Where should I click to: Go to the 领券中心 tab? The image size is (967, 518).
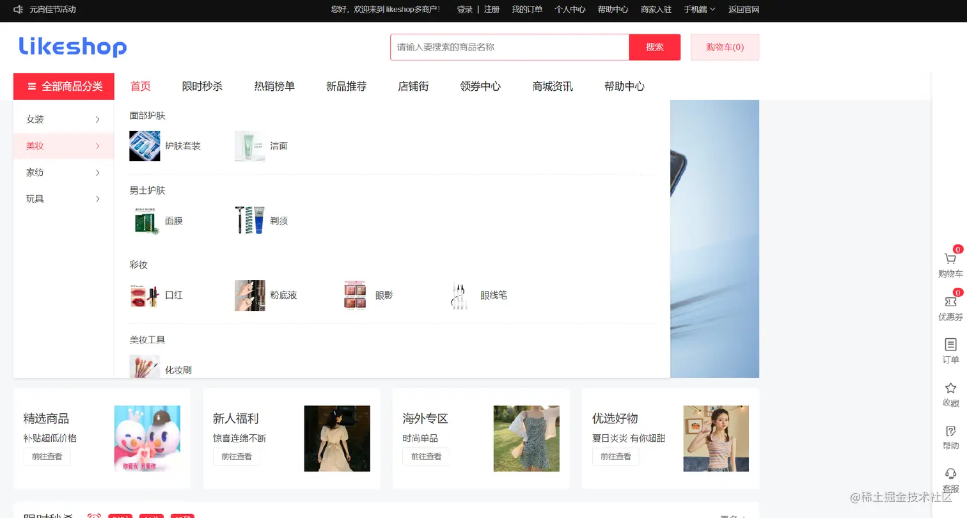[x=480, y=86]
